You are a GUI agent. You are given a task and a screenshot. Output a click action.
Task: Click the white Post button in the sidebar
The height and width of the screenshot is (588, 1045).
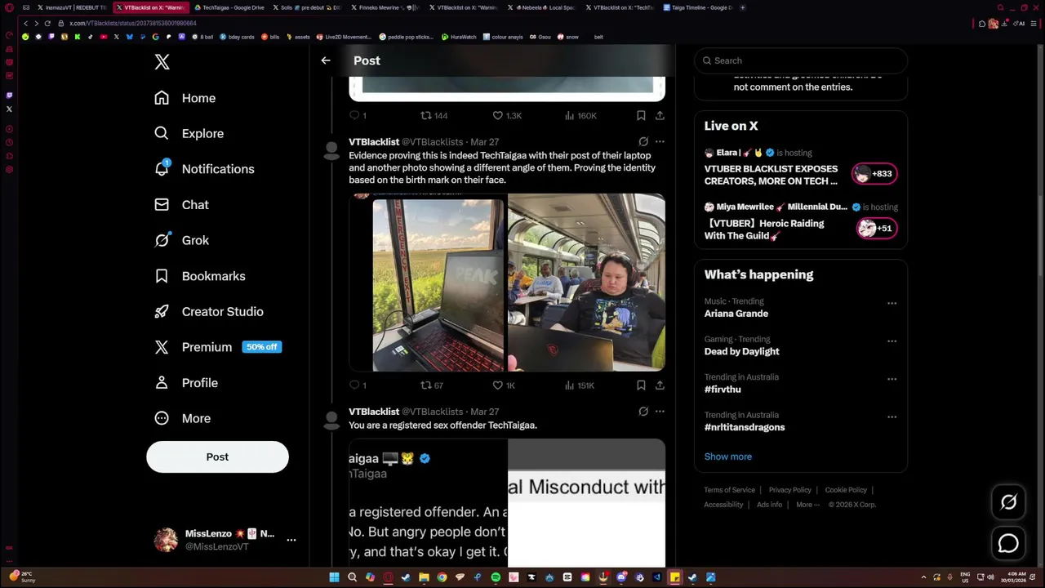point(217,457)
